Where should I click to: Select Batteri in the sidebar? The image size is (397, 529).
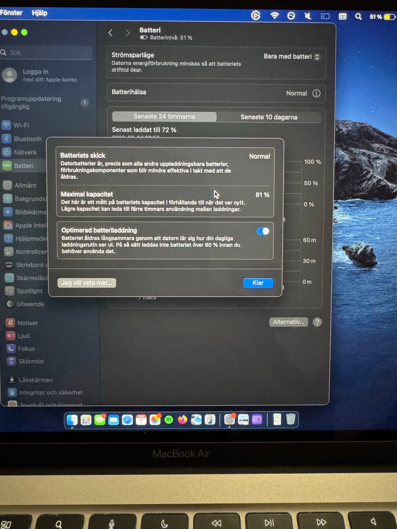24,166
